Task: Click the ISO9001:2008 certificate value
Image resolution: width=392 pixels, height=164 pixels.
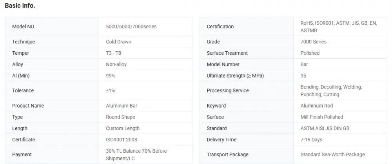Action: (x=122, y=140)
